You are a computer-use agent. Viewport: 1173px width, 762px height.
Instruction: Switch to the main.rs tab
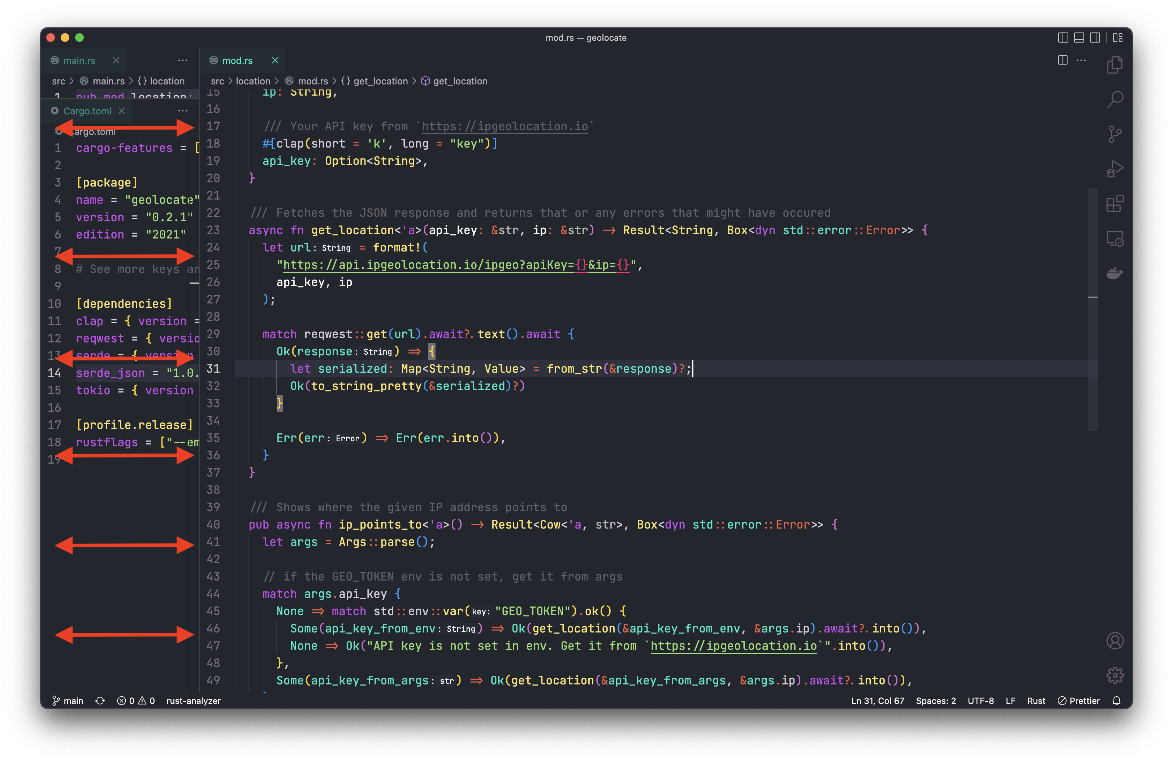[x=79, y=60]
